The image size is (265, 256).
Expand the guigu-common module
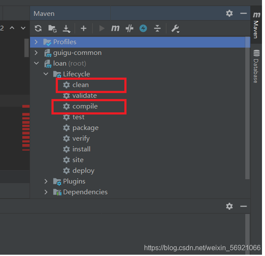[x=36, y=53]
